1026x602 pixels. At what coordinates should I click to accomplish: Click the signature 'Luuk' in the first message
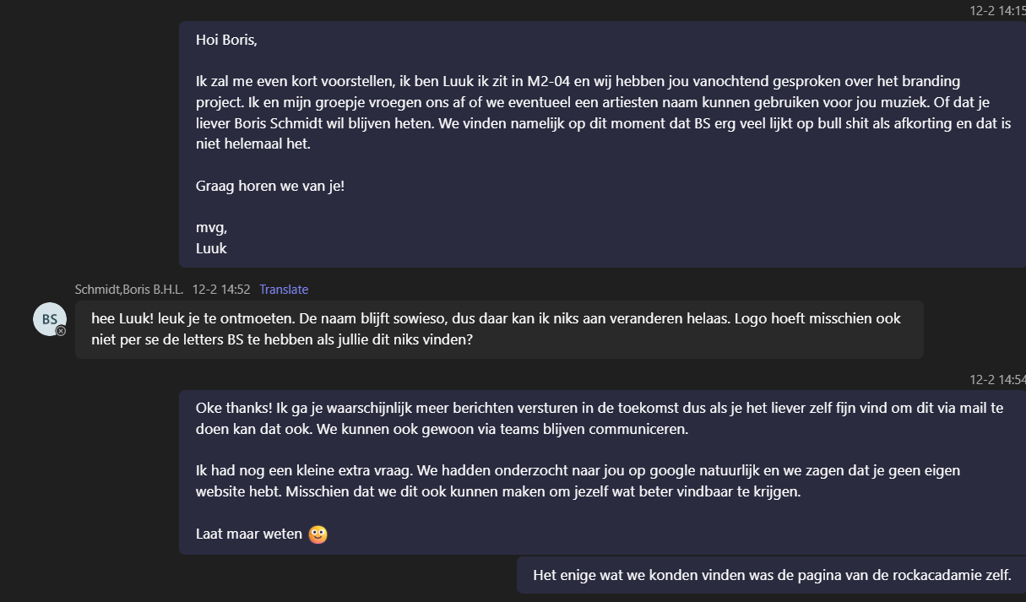(x=211, y=248)
